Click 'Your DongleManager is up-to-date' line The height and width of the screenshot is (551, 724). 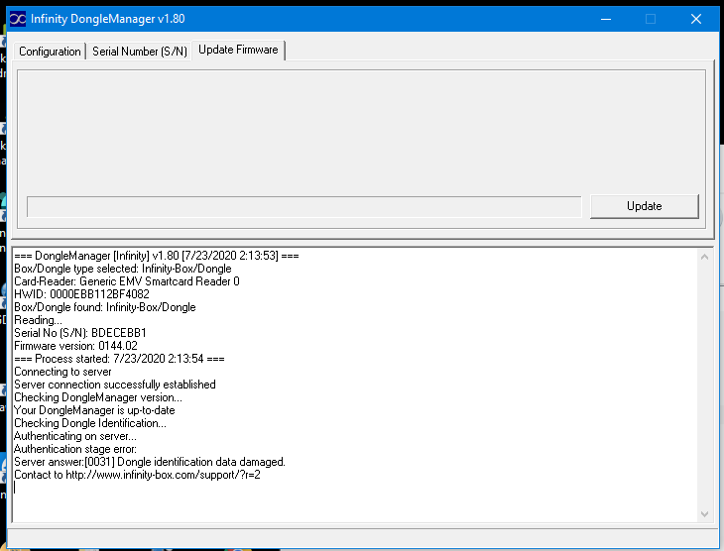pyautogui.click(x=94, y=410)
